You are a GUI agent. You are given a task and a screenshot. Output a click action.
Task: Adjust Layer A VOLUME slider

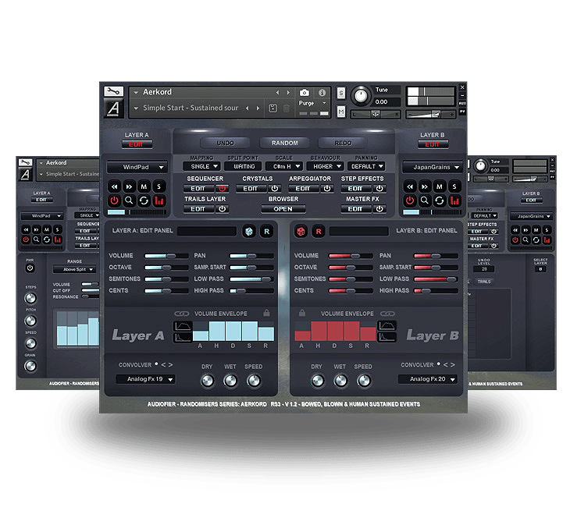pyautogui.click(x=166, y=256)
